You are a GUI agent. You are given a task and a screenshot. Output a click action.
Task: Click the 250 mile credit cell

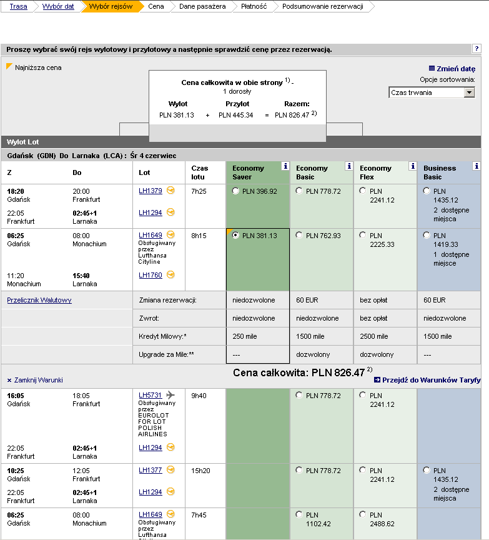coord(258,336)
